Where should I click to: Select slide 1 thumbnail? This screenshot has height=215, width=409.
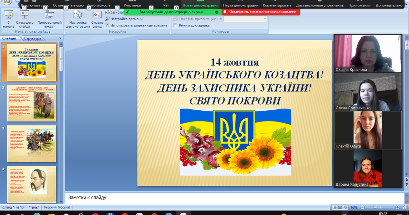(x=32, y=62)
